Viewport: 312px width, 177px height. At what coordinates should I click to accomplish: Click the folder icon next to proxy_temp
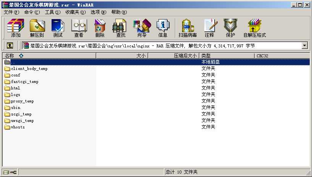tap(7, 101)
